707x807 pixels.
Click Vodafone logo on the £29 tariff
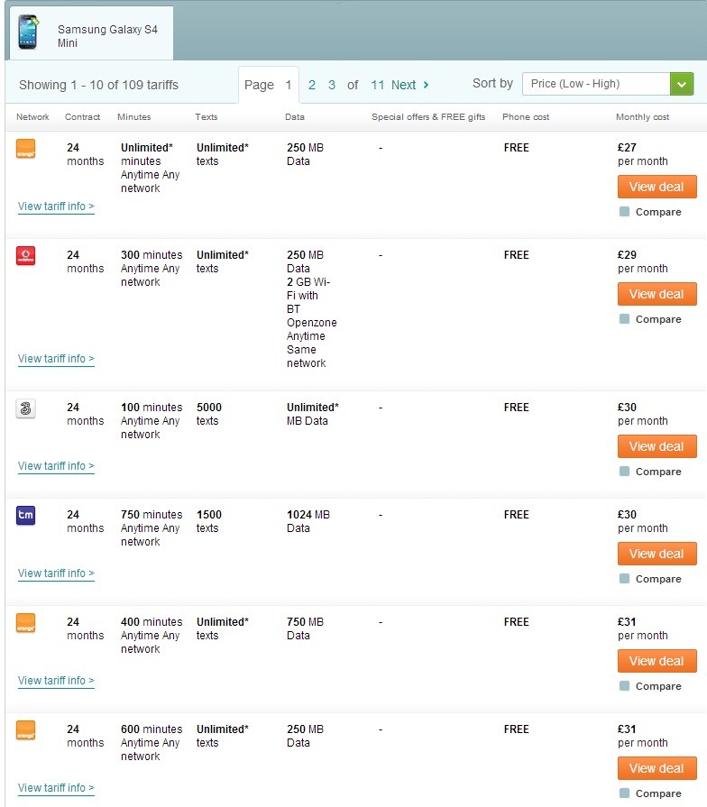26,256
